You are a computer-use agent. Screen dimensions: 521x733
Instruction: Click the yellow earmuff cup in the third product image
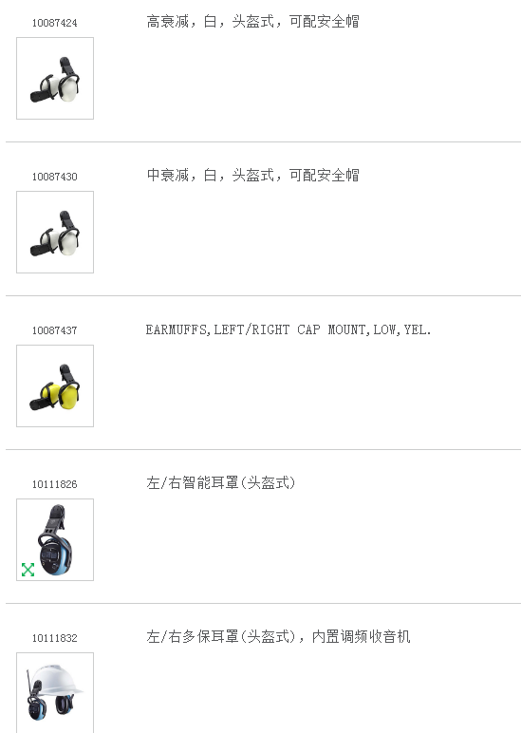coord(68,397)
